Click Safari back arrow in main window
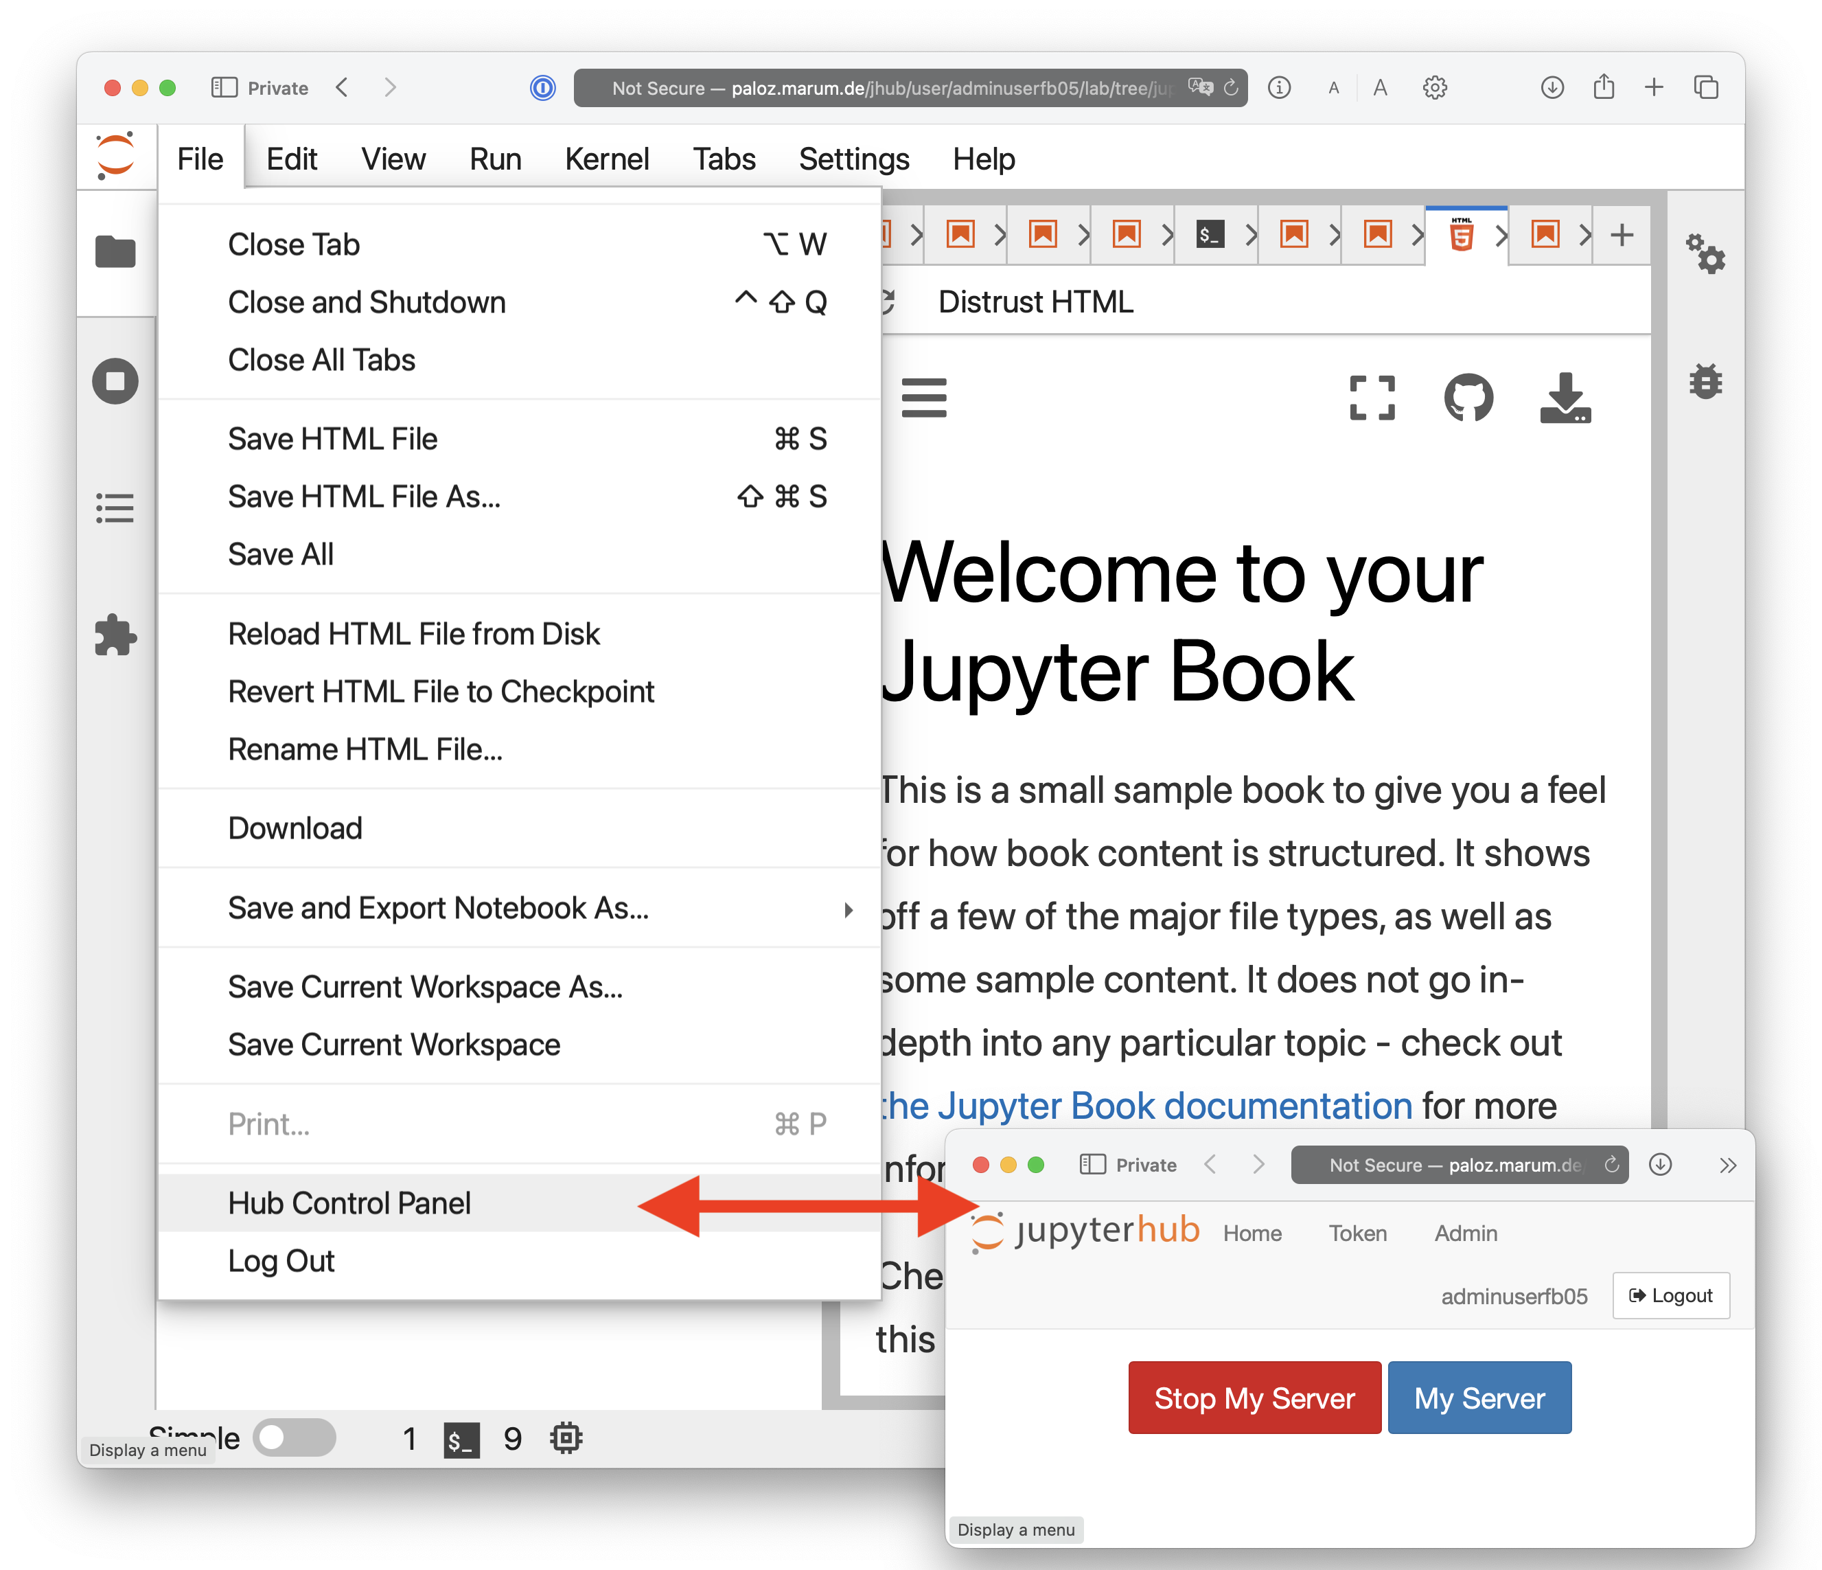Viewport: 1822px width, 1570px height. 343,87
